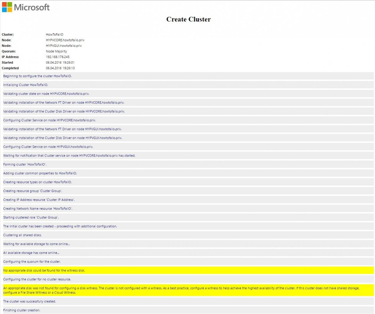
Task: Click 'Configuring the quorum for the cluster' row
Action: click(188, 262)
